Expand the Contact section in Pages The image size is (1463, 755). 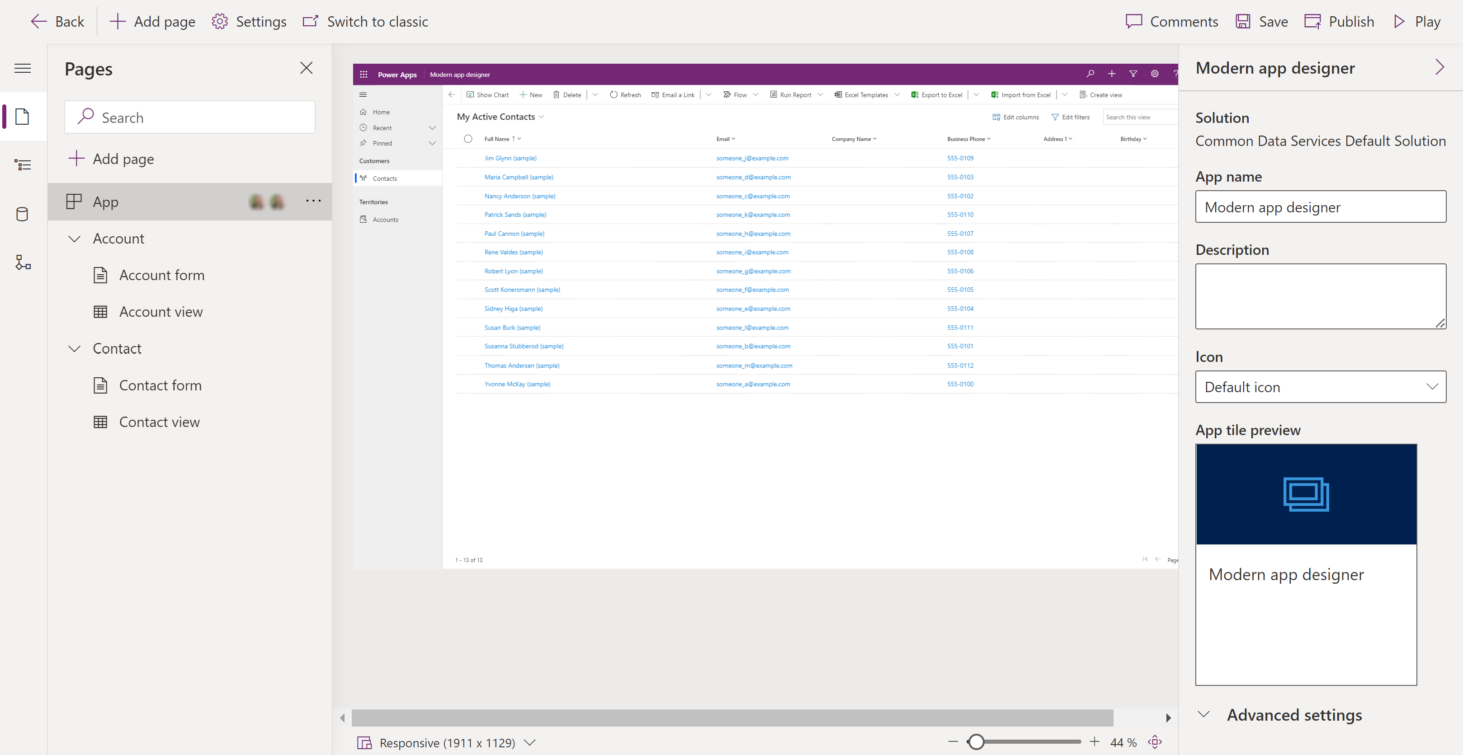coord(76,347)
